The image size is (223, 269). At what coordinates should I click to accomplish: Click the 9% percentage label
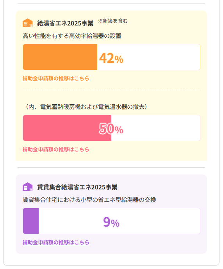click(111, 222)
